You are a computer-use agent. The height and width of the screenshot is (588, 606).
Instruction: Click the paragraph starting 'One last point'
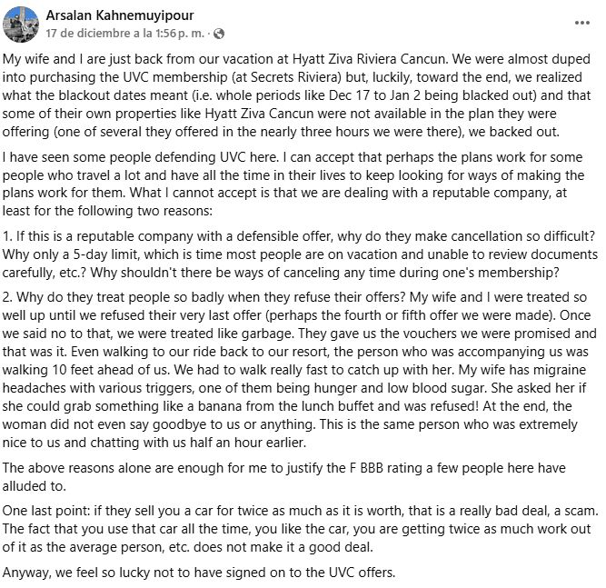(x=300, y=531)
